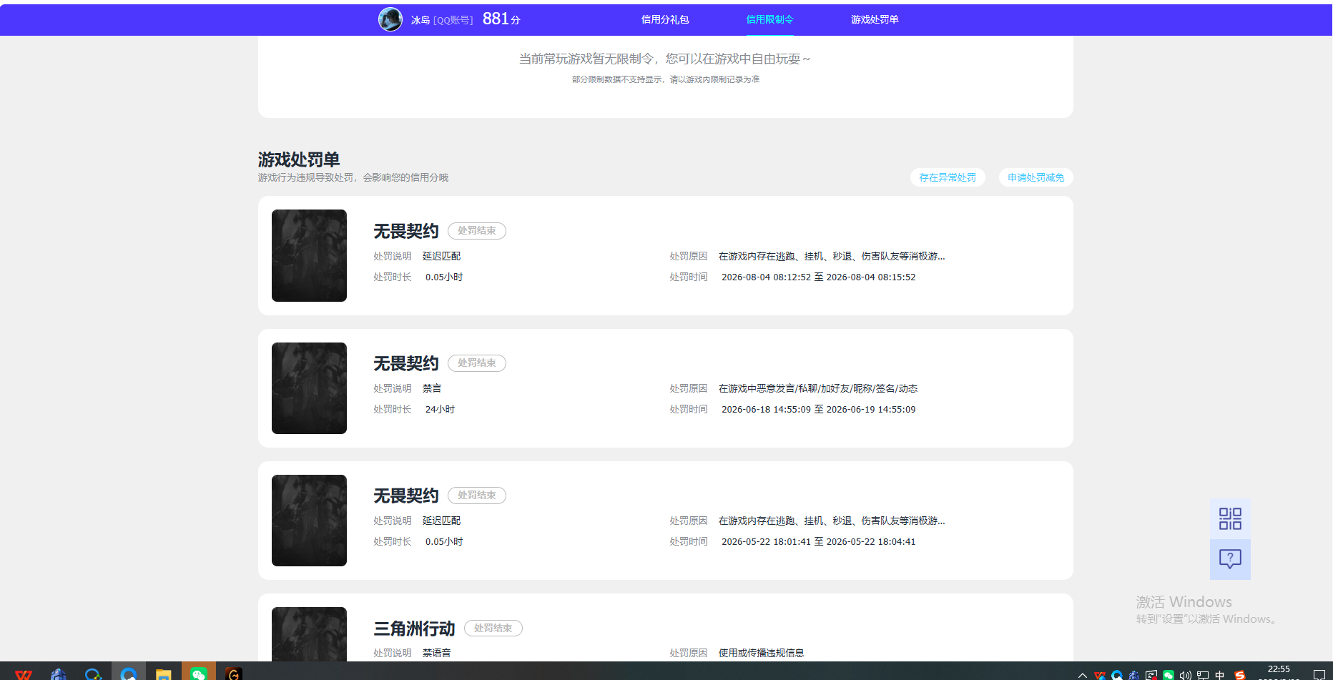Screen dimensions: 1333x680
Task: Open game thumbnail of the 禁言 无畏契约 record
Action: pyautogui.click(x=309, y=388)
